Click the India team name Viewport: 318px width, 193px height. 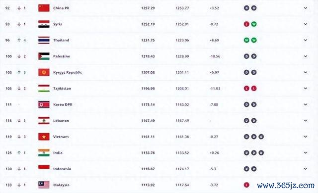click(58, 153)
